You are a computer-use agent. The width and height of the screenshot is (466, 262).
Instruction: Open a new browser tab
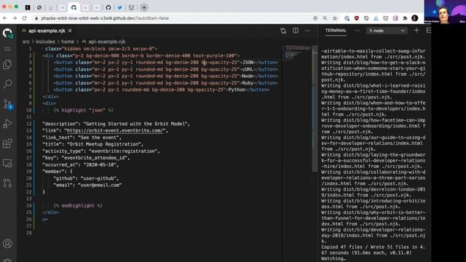point(144,8)
